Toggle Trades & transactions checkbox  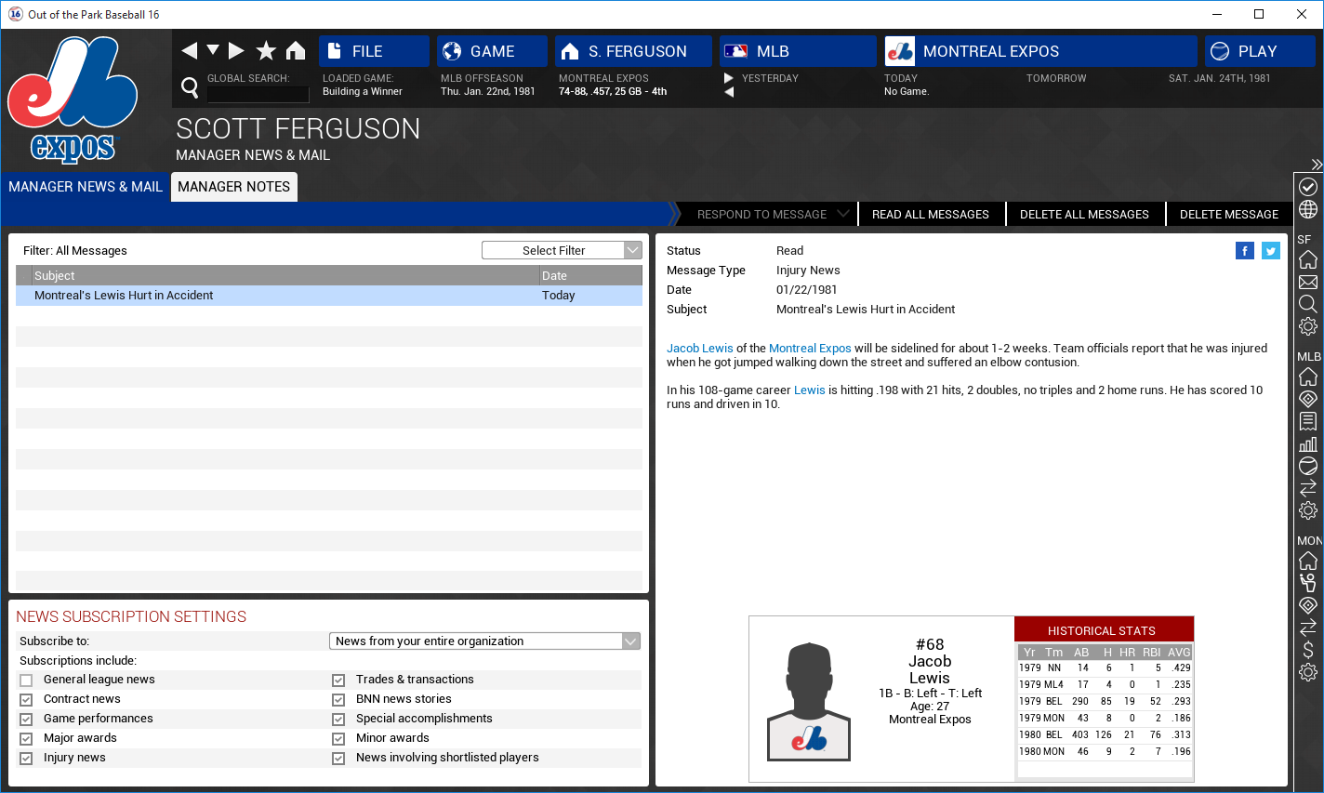coord(338,681)
